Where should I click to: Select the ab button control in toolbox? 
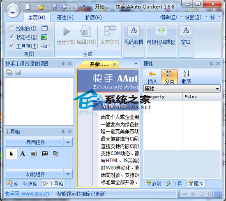34,154
